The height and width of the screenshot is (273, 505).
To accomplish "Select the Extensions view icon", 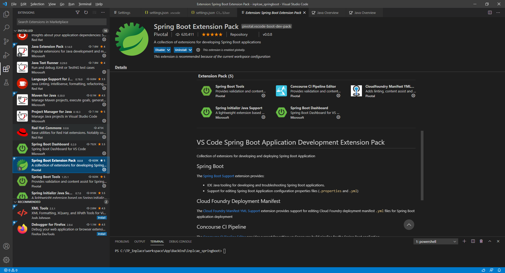I will coord(6,69).
